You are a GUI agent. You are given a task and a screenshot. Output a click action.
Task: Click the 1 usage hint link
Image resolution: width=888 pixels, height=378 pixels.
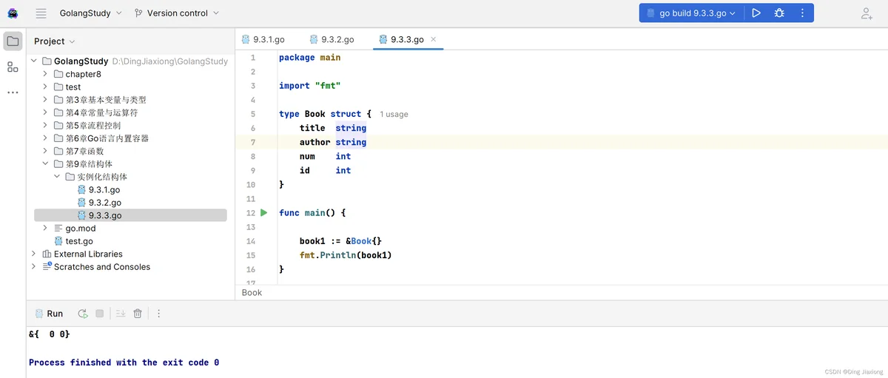(394, 115)
